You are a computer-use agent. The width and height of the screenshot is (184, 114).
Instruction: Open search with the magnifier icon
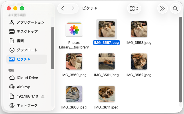click(175, 8)
